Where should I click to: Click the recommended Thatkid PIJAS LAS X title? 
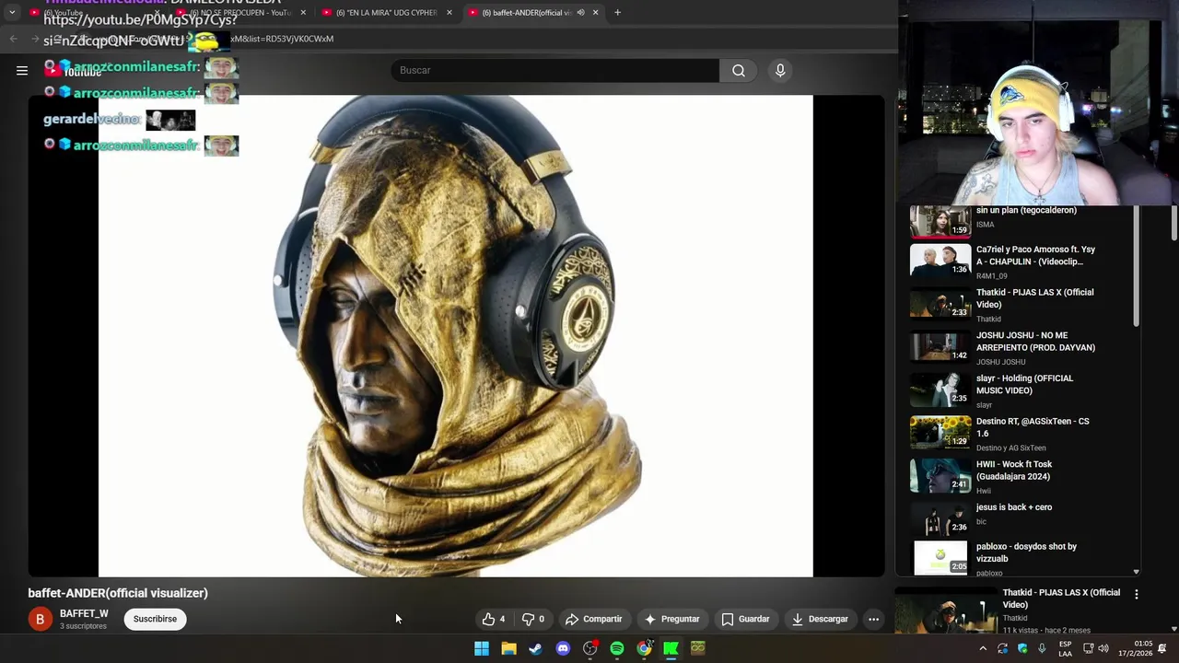pyautogui.click(x=1061, y=599)
